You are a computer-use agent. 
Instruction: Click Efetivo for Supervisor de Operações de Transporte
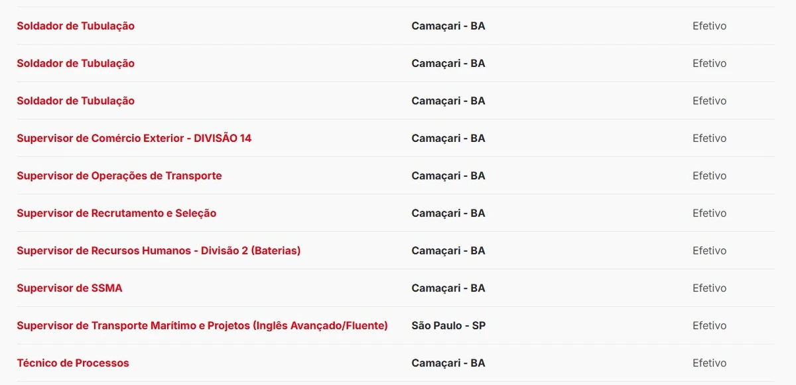pyautogui.click(x=709, y=176)
